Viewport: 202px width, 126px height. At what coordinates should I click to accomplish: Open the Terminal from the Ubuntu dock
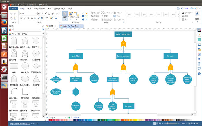pos(4,77)
